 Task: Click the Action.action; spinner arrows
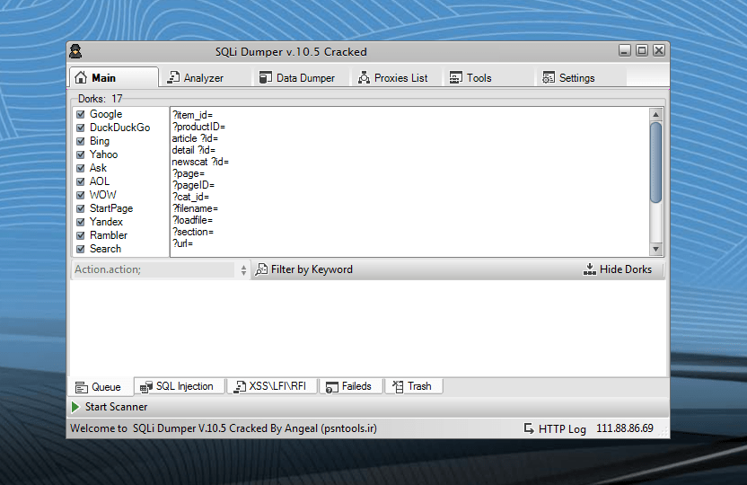[x=243, y=270]
